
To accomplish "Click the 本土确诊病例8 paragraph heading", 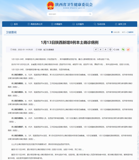I will click(x=18, y=135).
